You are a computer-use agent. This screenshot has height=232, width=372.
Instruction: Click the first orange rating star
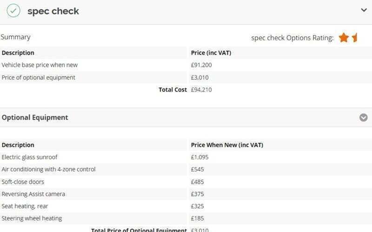[x=344, y=38]
